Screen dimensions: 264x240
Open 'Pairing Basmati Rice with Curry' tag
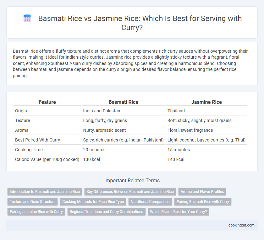pyautogui.click(x=203, y=202)
